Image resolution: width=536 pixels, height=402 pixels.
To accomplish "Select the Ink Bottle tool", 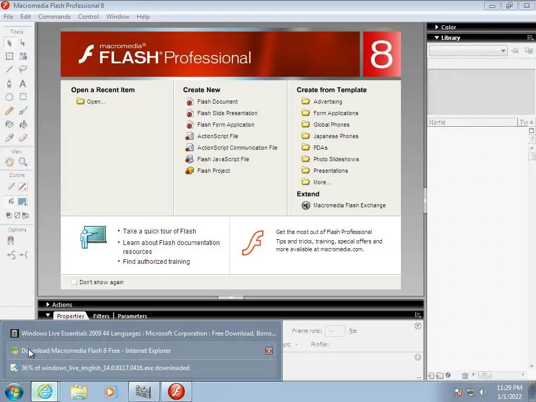I will click(x=9, y=124).
